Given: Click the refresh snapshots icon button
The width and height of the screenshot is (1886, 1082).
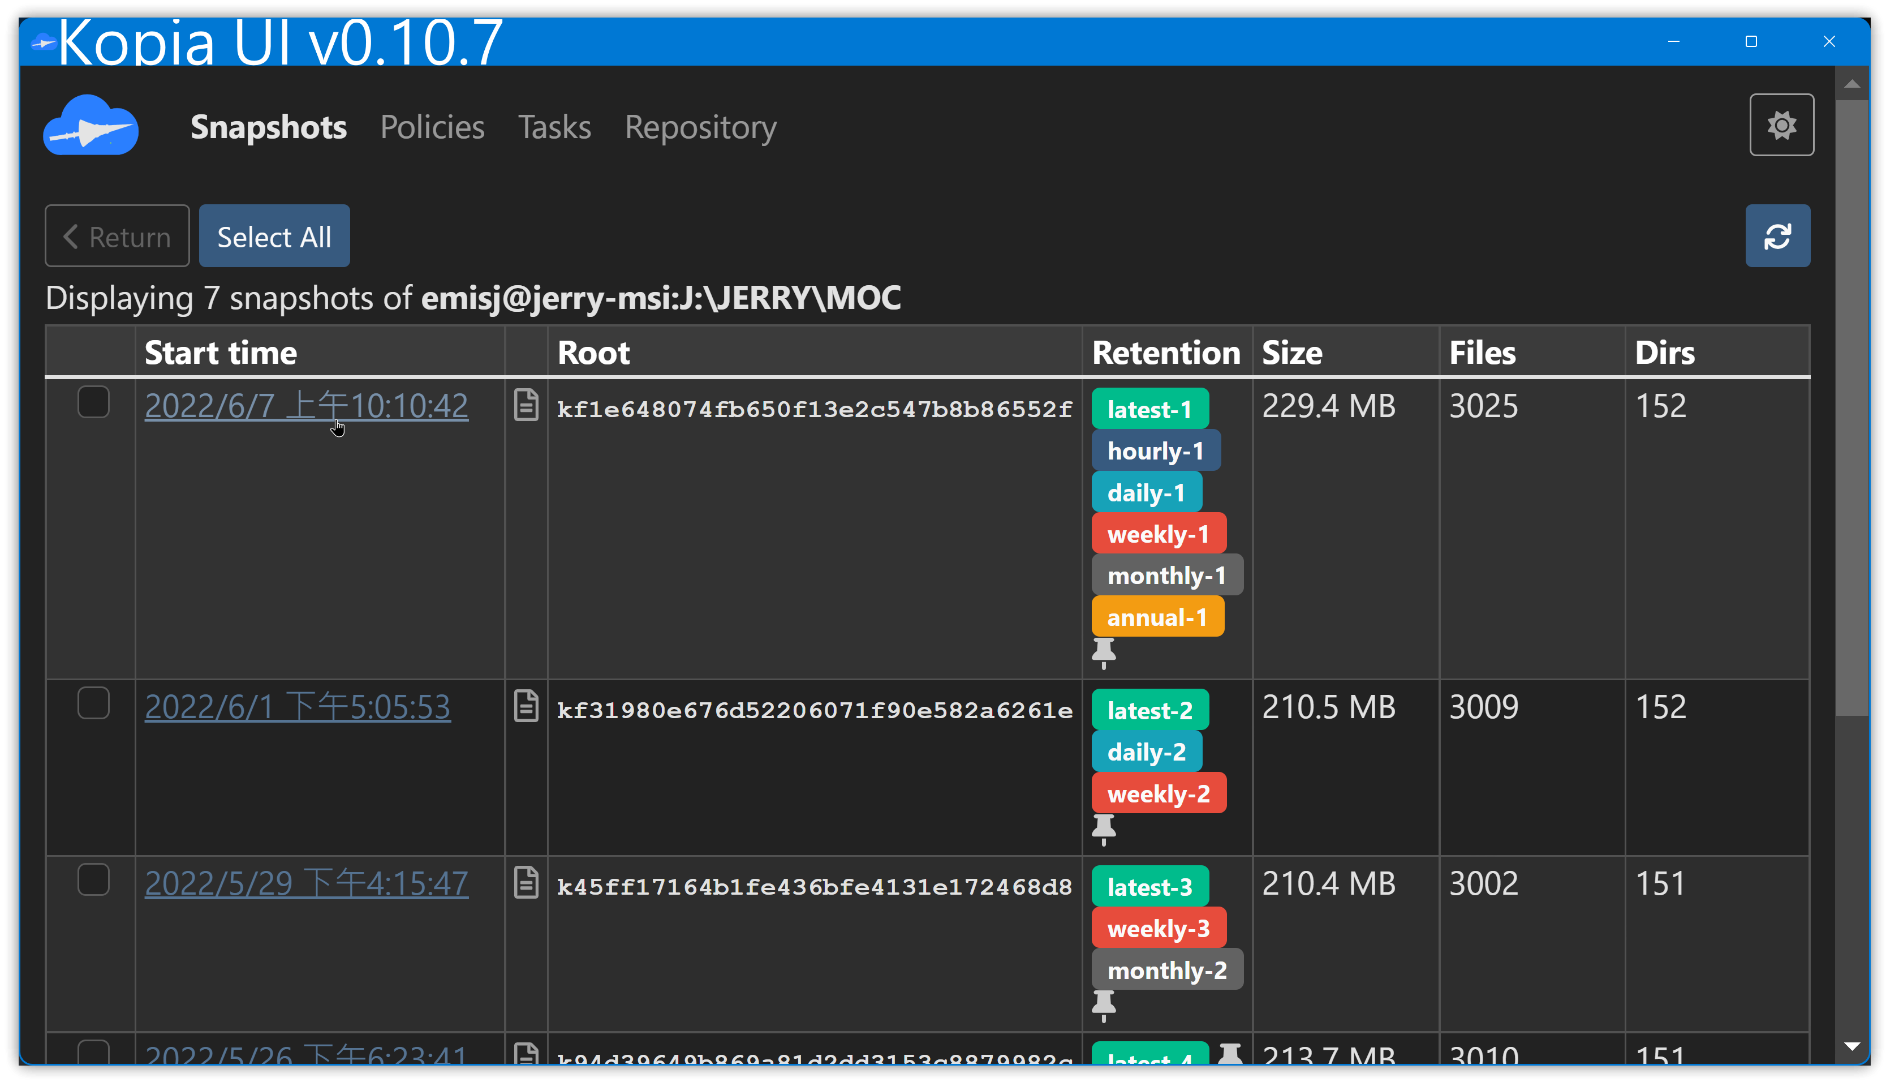Looking at the screenshot, I should click(1777, 237).
